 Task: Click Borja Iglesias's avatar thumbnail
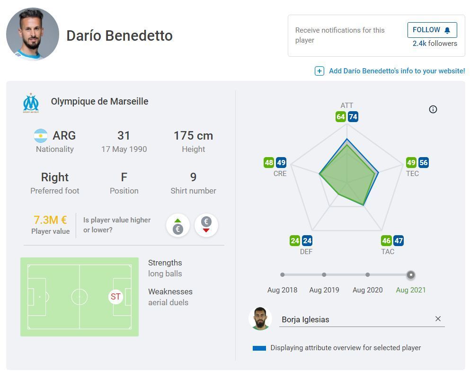(x=260, y=319)
